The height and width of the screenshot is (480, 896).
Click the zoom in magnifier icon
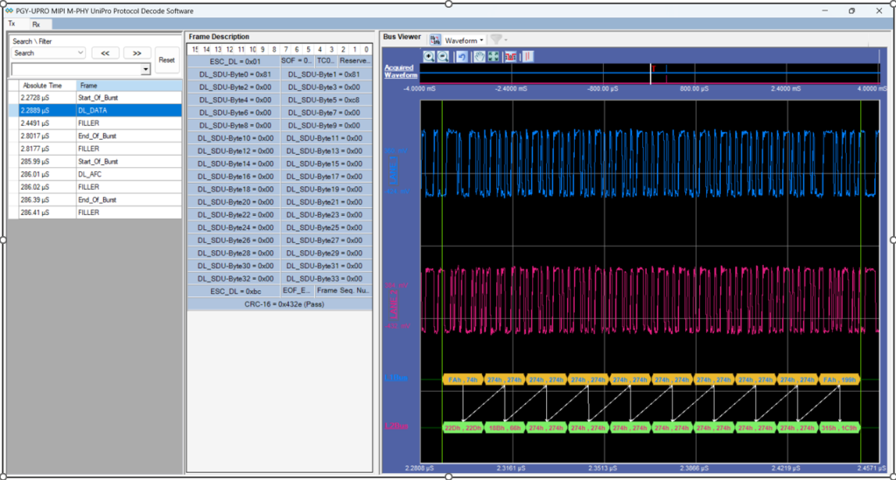pyautogui.click(x=429, y=57)
